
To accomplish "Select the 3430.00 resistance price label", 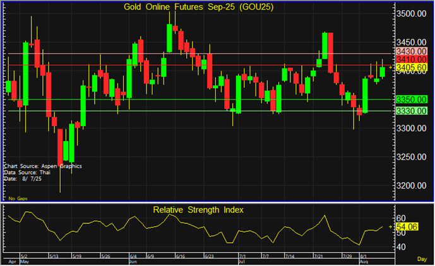I will point(412,50).
